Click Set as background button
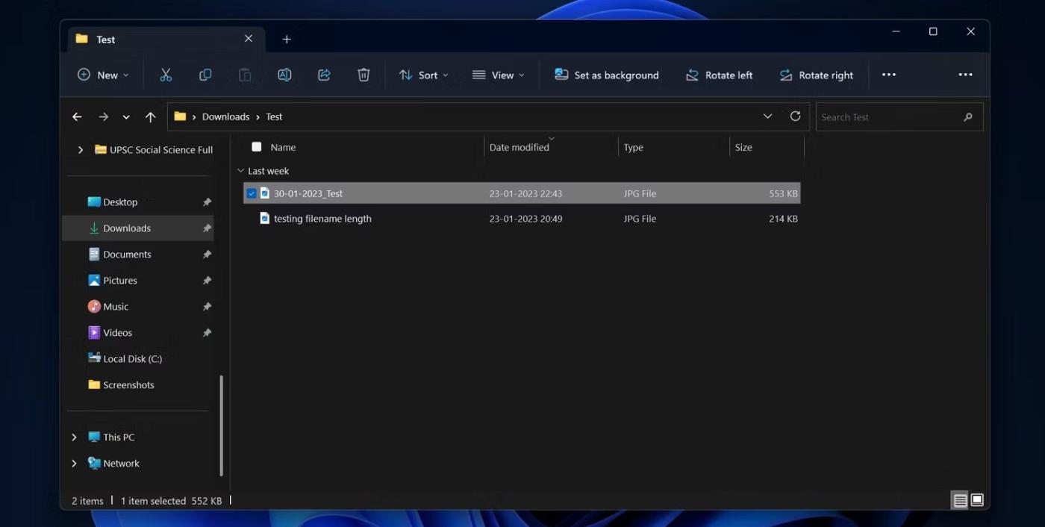The height and width of the screenshot is (527, 1045). 606,75
